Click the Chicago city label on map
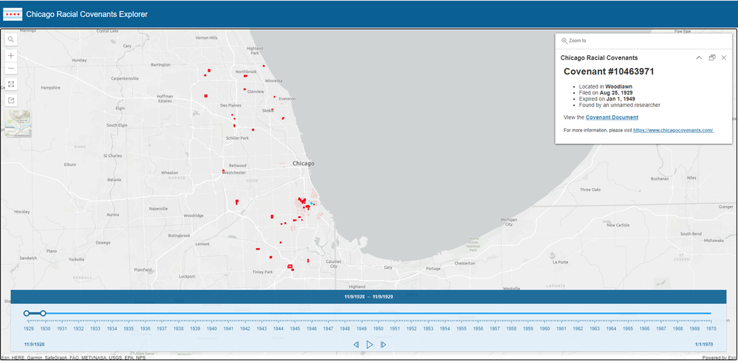 pos(303,164)
